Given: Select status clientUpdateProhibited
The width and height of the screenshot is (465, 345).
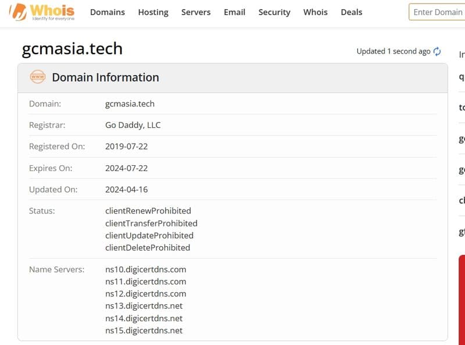Looking at the screenshot, I should pos(149,236).
